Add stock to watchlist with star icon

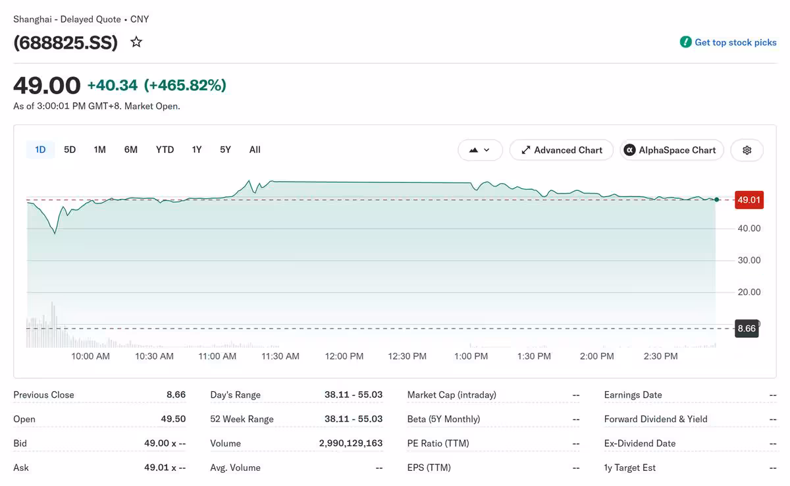(x=136, y=42)
